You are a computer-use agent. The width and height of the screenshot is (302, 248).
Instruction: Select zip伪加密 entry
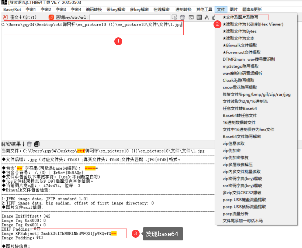(256, 151)
